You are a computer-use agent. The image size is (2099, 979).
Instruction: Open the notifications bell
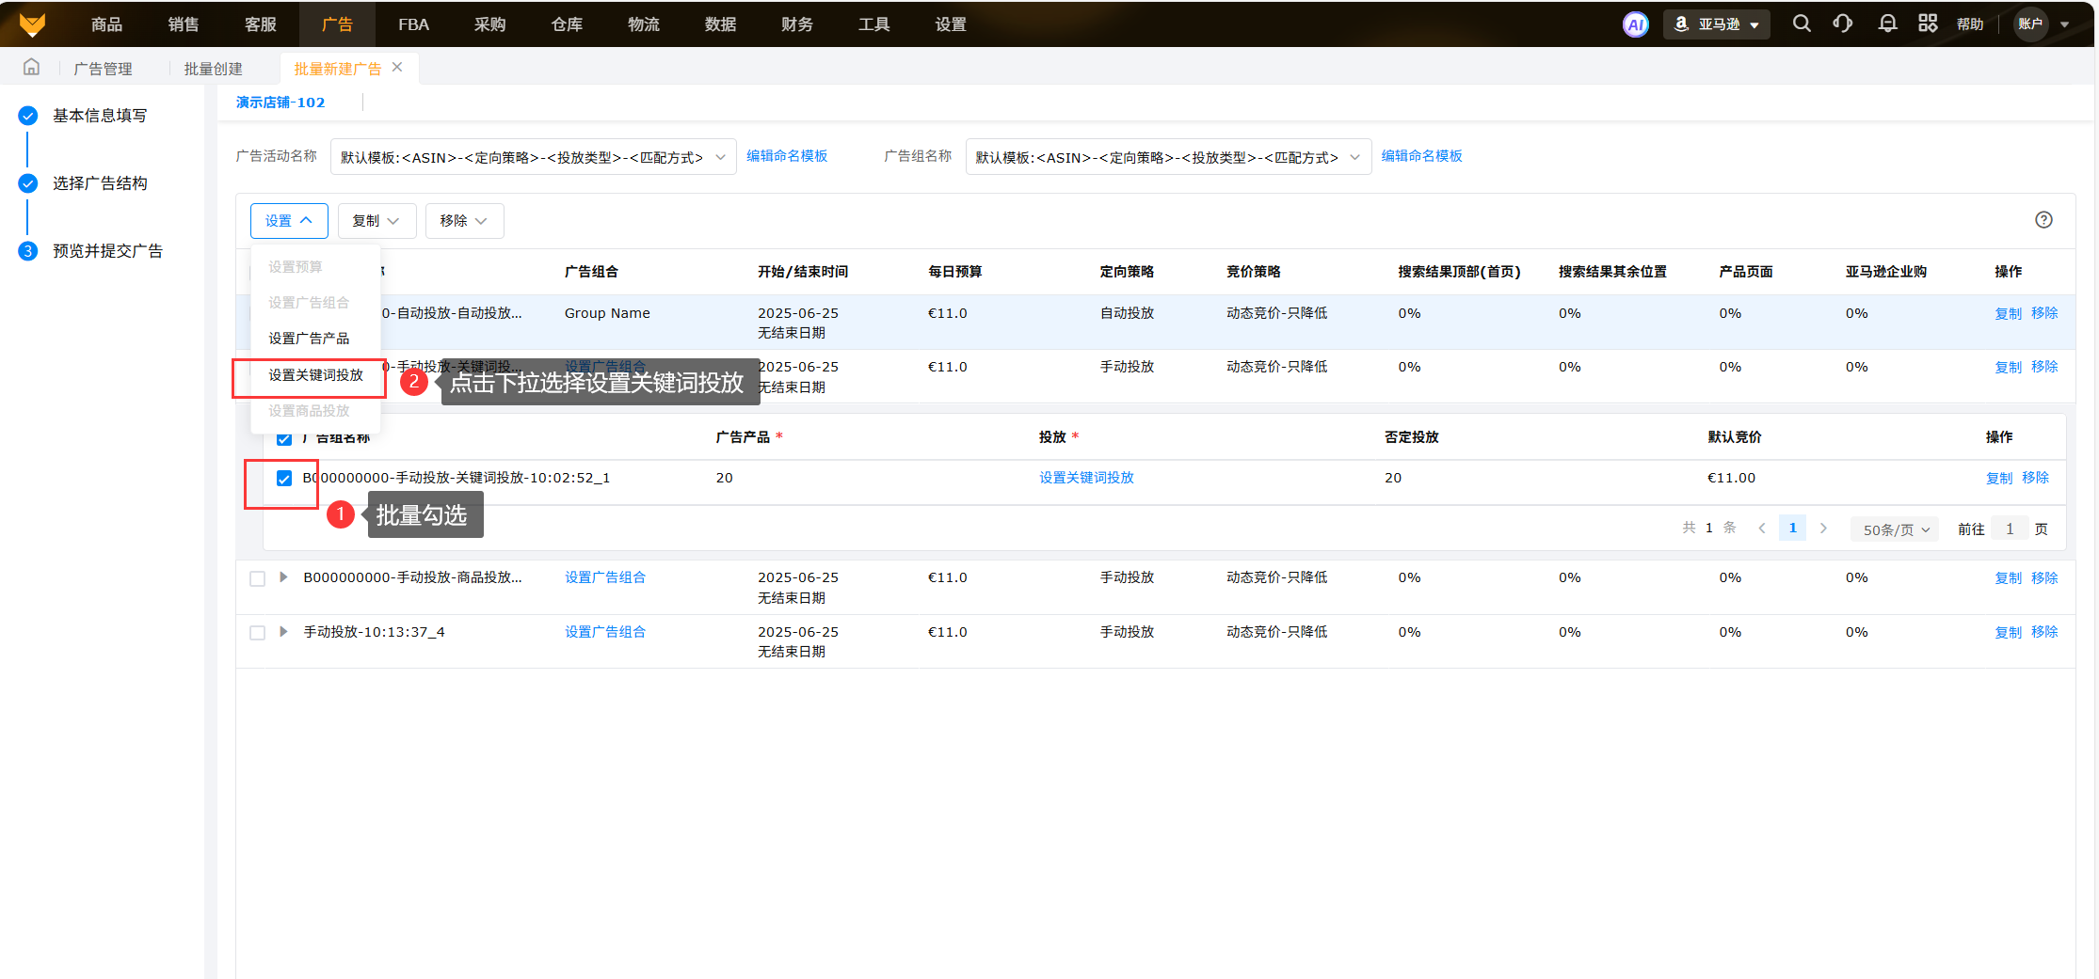point(1886,24)
